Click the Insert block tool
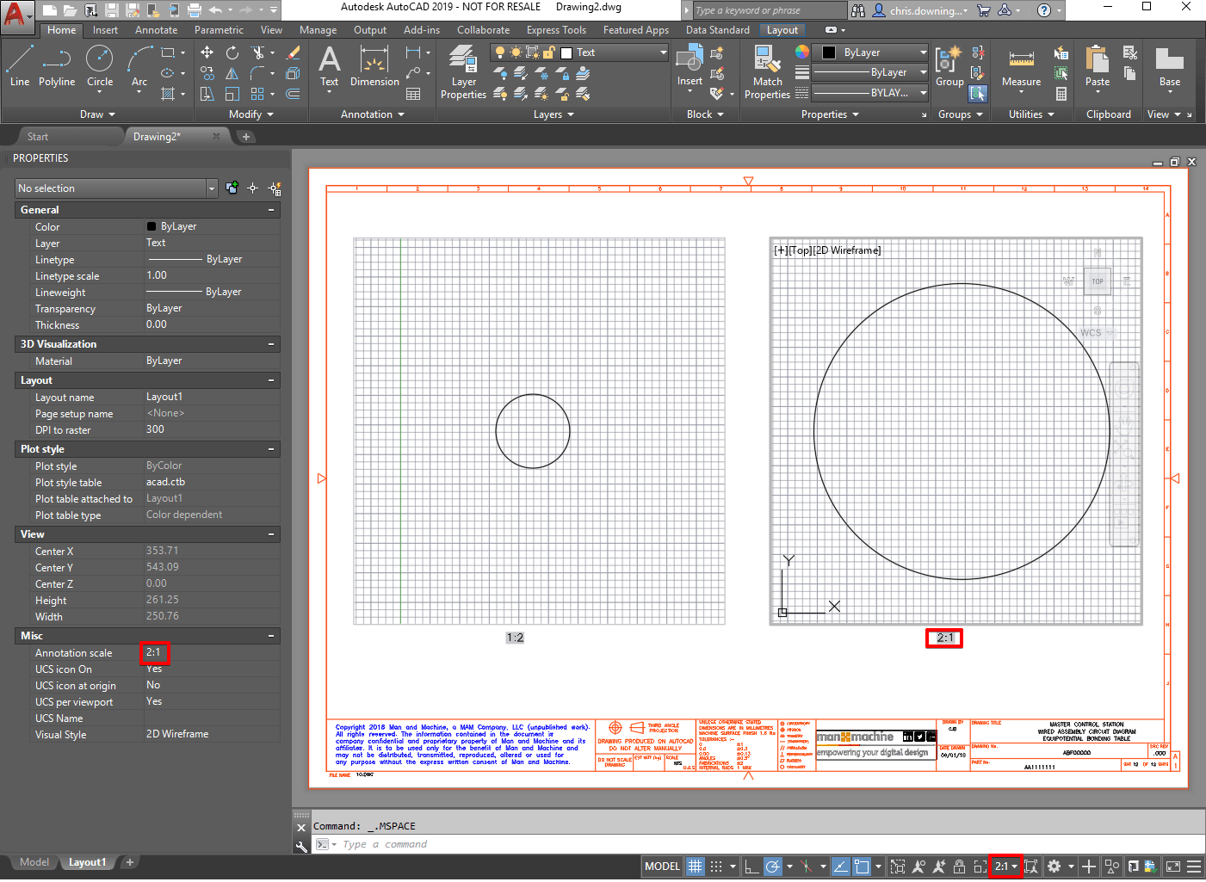The image size is (1206, 882). coord(690,68)
